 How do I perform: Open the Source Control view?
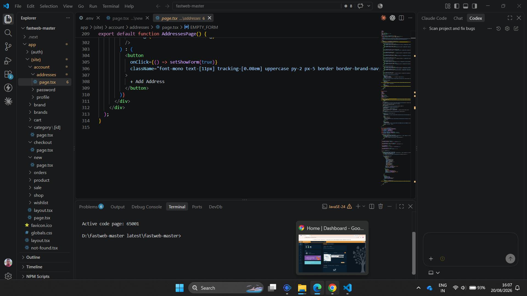(8, 46)
